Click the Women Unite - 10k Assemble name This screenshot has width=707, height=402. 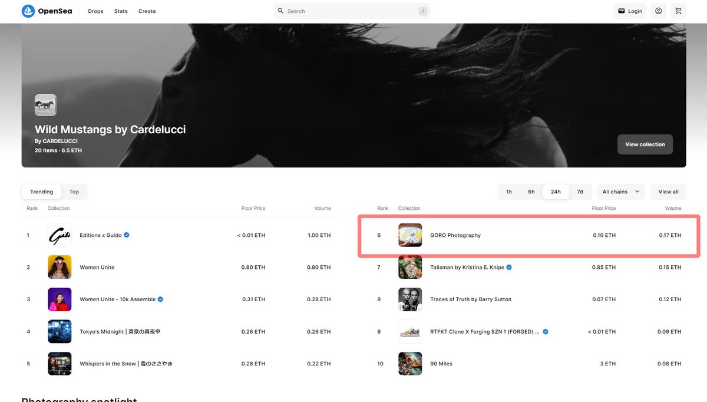[x=118, y=299]
